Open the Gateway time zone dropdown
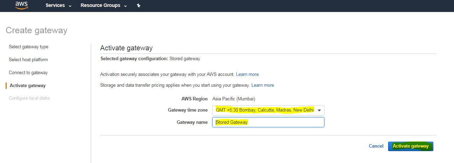The height and width of the screenshot is (163, 454). pyautogui.click(x=268, y=110)
